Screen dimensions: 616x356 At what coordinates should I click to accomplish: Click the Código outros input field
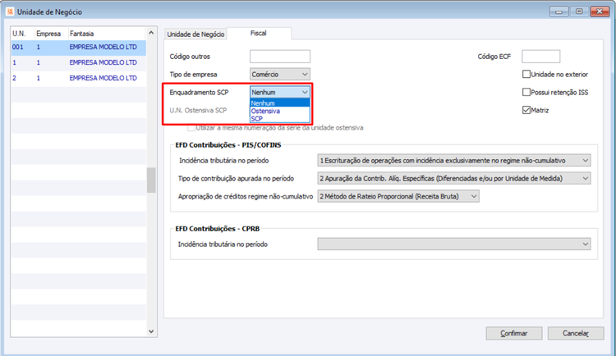click(280, 56)
